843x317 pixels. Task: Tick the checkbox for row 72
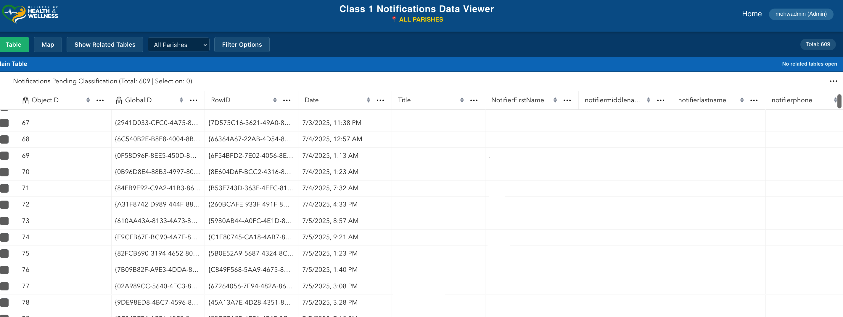pos(4,205)
